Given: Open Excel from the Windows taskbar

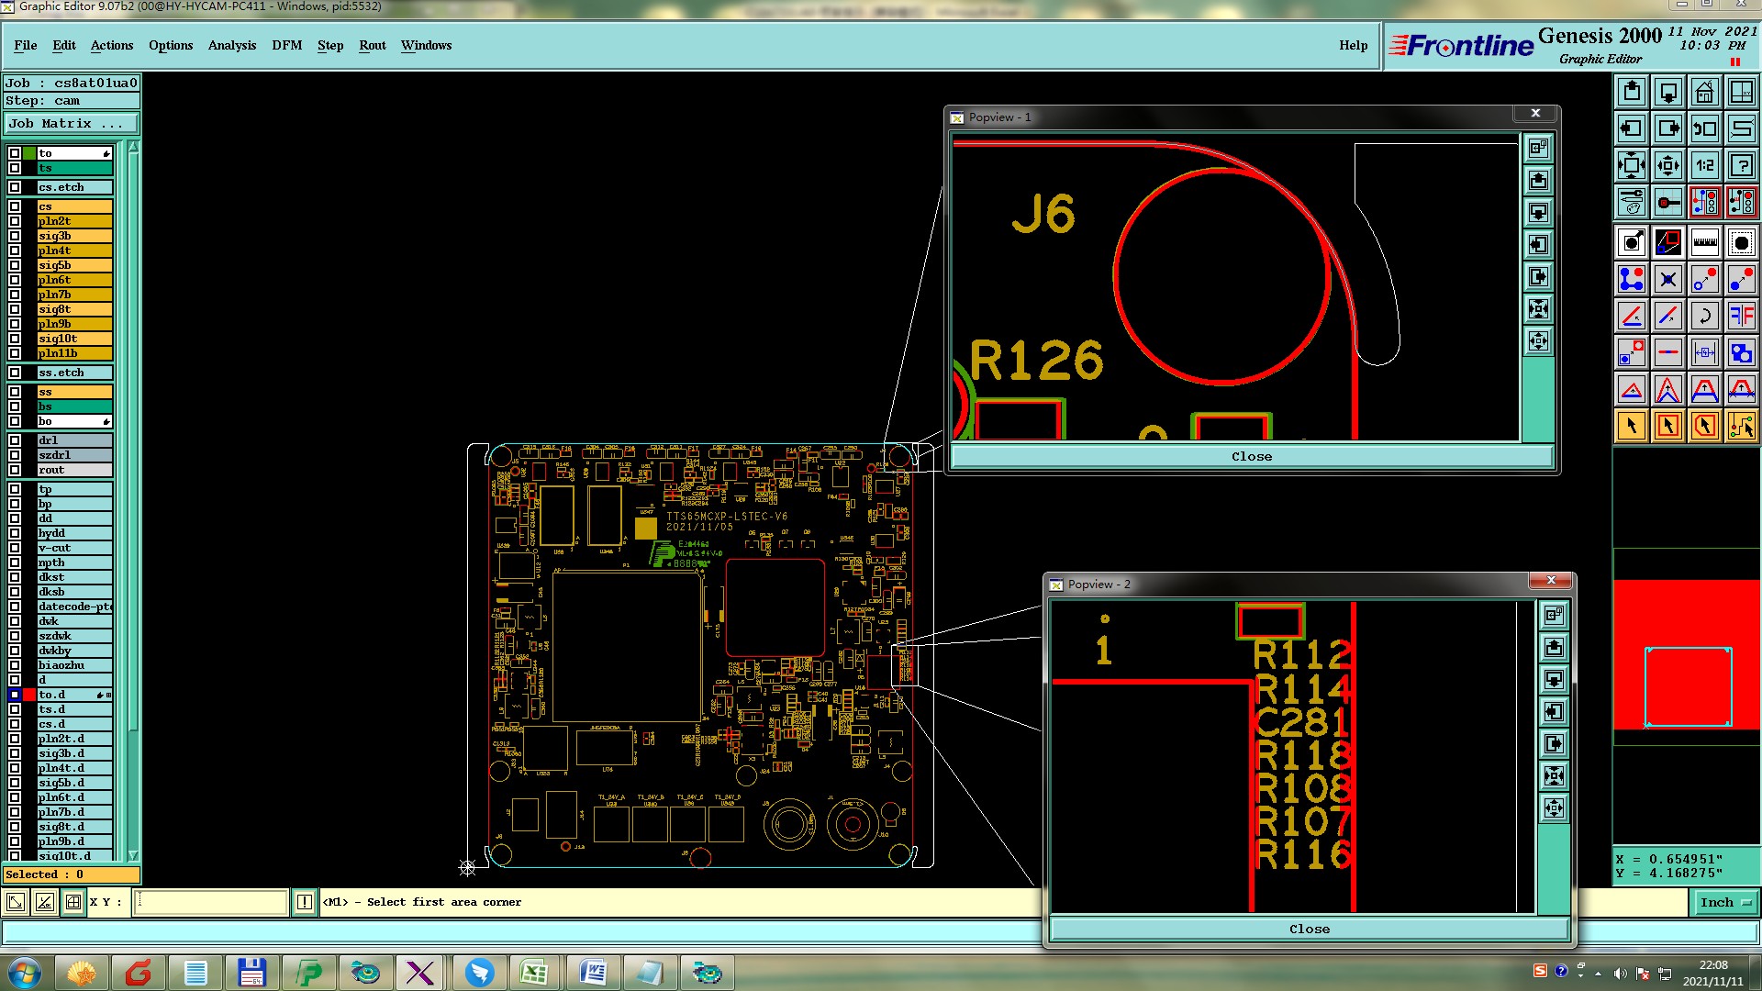Looking at the screenshot, I should coord(534,973).
